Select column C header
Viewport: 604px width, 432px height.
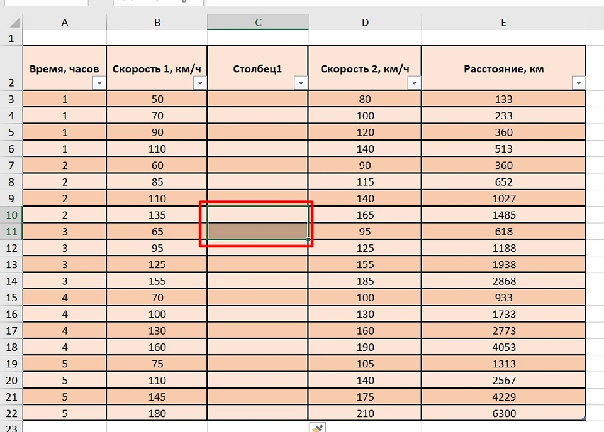coord(258,23)
